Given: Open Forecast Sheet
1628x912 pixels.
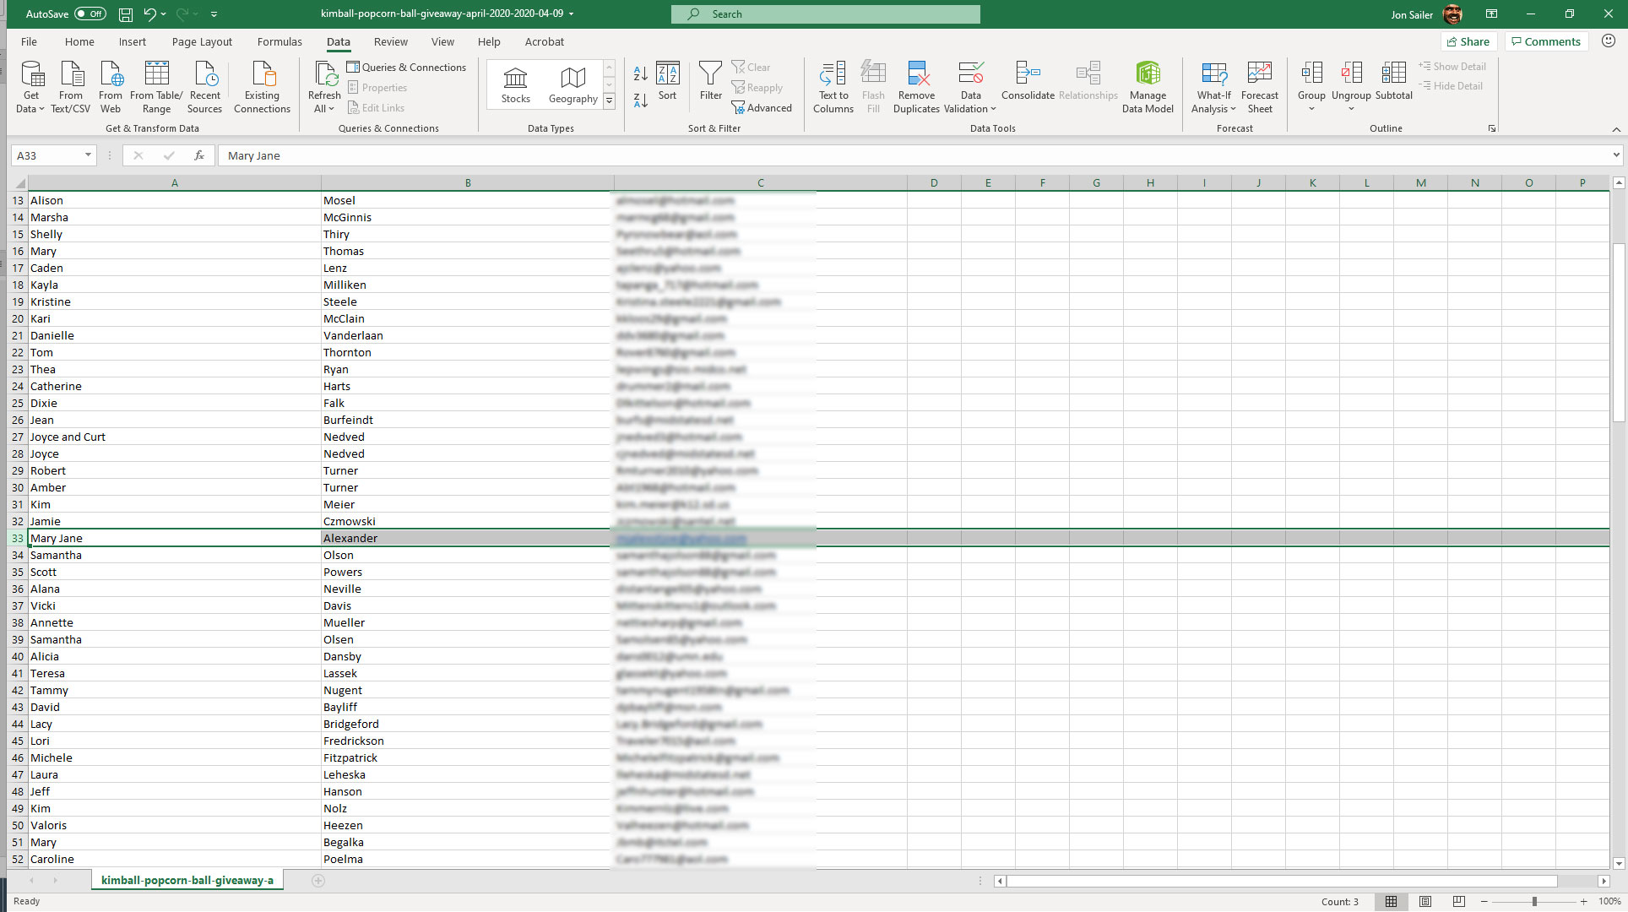Looking at the screenshot, I should pos(1259,85).
